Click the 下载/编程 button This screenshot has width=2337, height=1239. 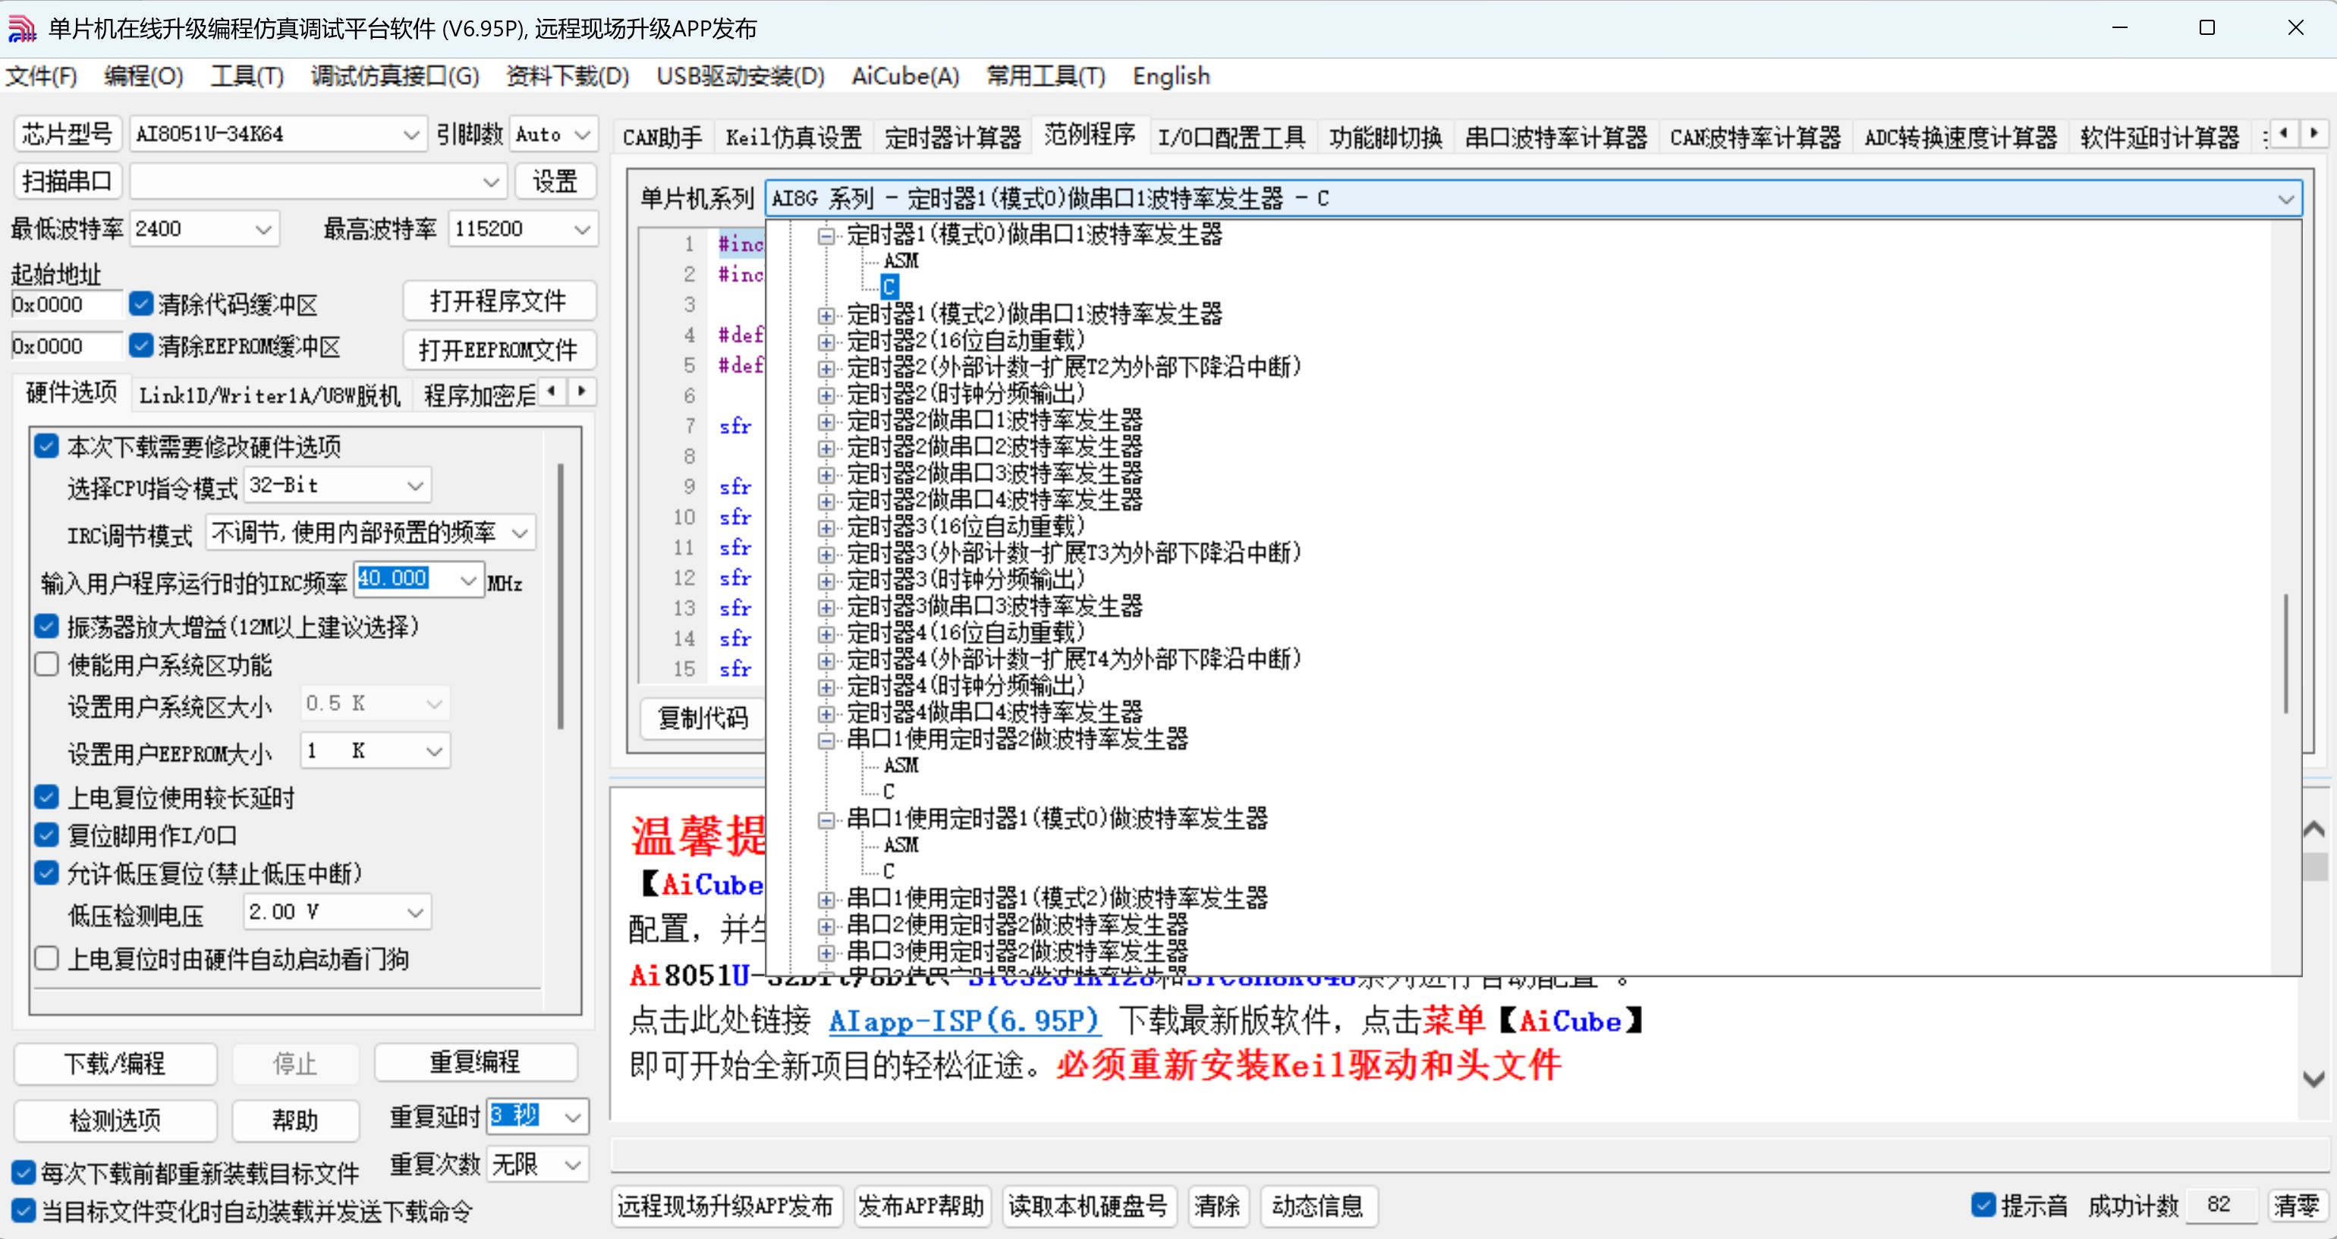115,1063
